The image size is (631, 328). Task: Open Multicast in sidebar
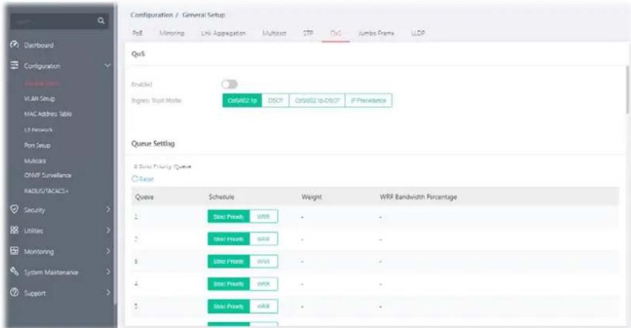[35, 161]
